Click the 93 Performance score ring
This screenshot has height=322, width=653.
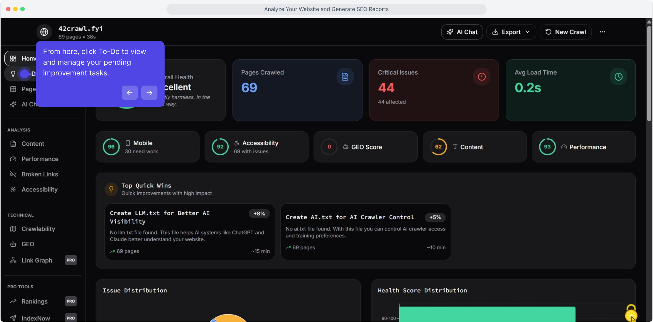point(547,147)
